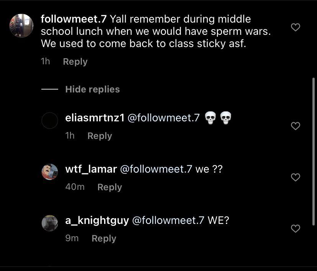Reply to a_knightguy's comment
The width and height of the screenshot is (317, 271).
pos(104,238)
